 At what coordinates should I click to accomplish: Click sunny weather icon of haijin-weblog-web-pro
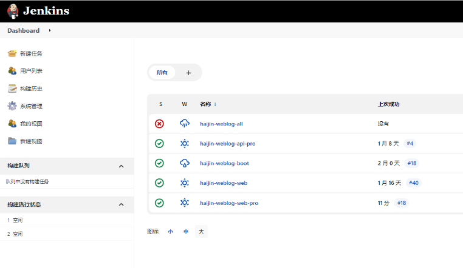[185, 203]
